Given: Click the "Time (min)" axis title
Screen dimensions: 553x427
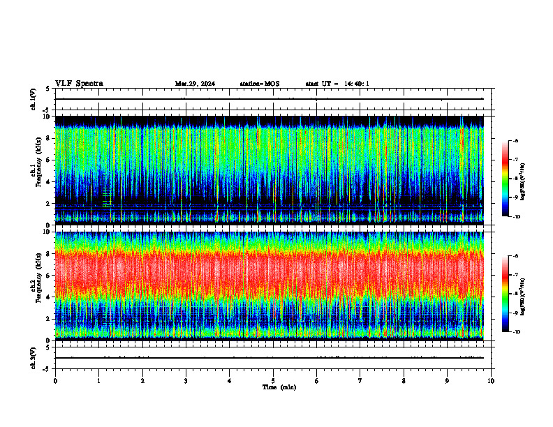Looking at the screenshot, I should tap(279, 387).
